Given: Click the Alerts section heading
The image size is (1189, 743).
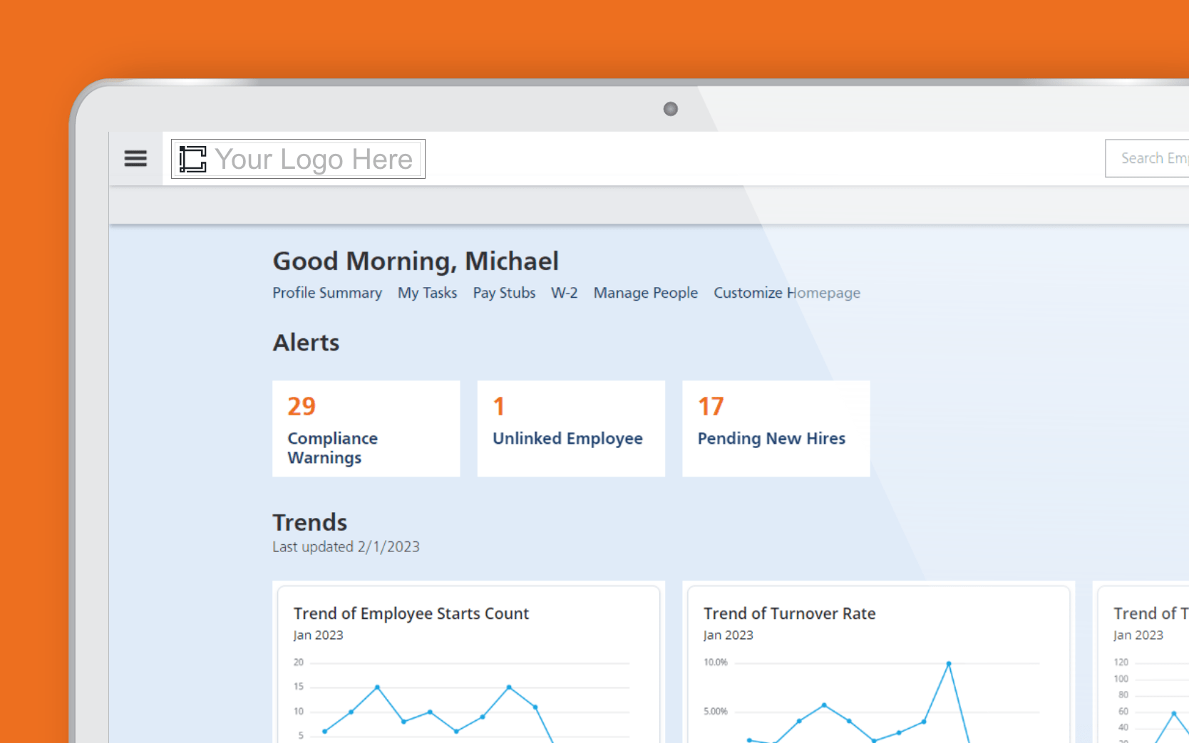Looking at the screenshot, I should coord(306,343).
